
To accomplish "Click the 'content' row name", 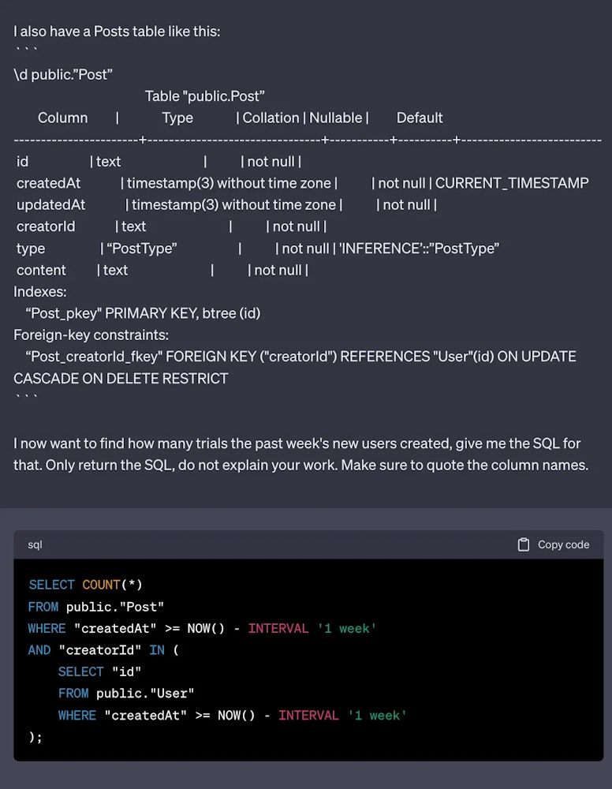I will (x=41, y=270).
